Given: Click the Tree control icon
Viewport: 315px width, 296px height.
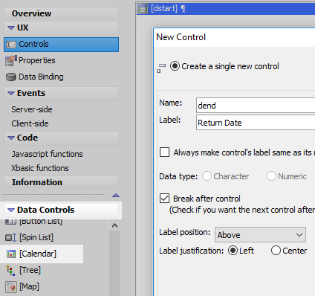Looking at the screenshot, I should pyautogui.click(x=10, y=271).
